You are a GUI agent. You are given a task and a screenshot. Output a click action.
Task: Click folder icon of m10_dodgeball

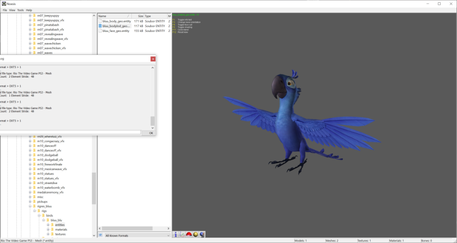[34, 155]
